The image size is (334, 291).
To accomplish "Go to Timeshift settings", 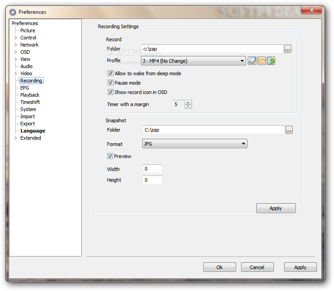I will coord(30,102).
